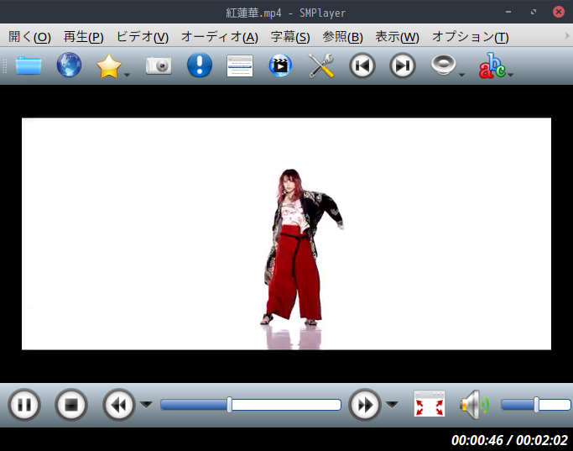Click the film clapper TV icon

coord(280,66)
